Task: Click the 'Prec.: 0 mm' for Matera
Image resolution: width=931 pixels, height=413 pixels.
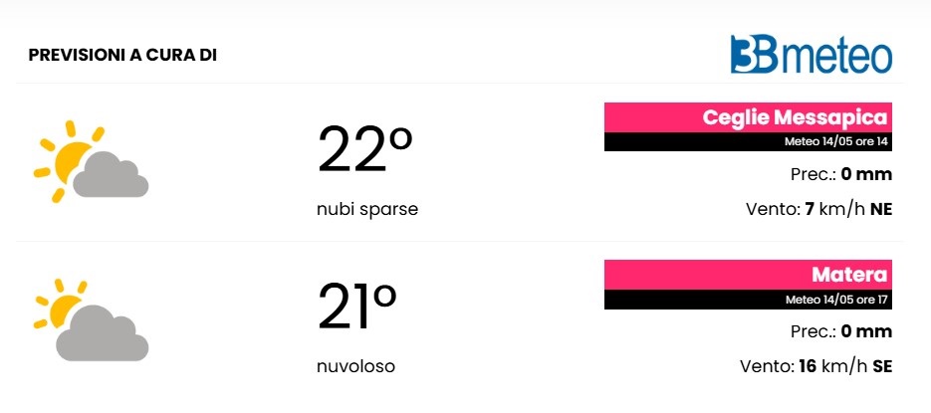Action: (x=841, y=331)
